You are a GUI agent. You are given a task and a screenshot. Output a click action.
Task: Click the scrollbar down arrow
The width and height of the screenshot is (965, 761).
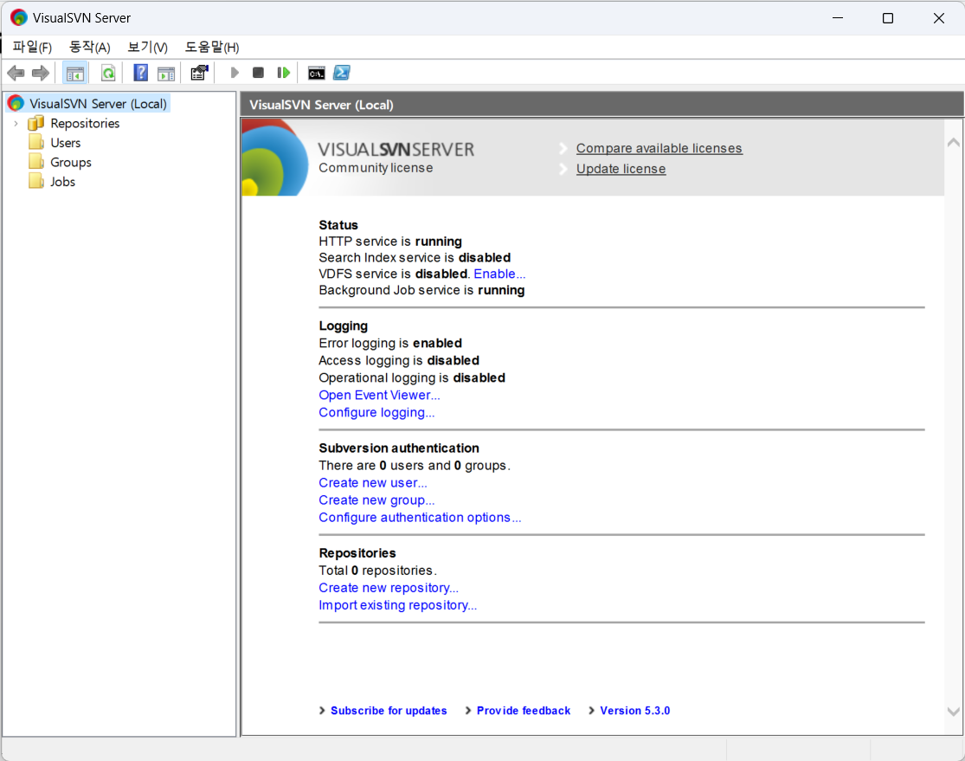point(953,712)
